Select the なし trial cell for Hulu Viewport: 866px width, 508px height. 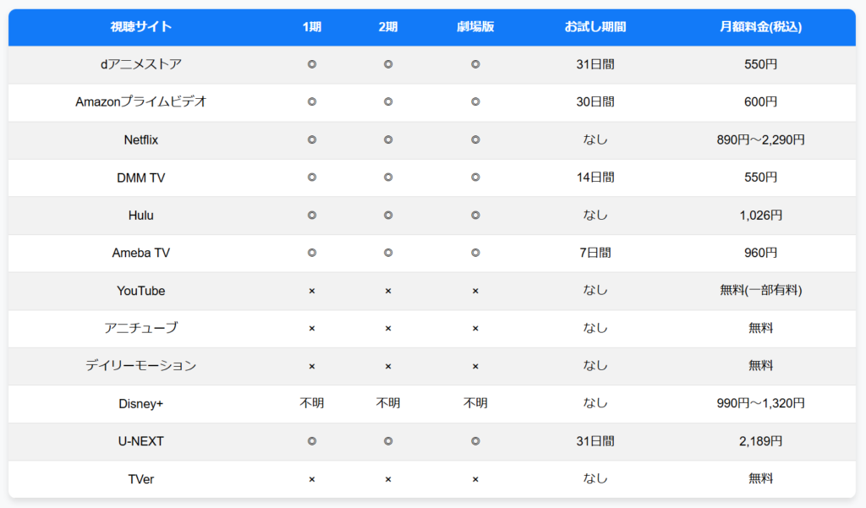[595, 215]
